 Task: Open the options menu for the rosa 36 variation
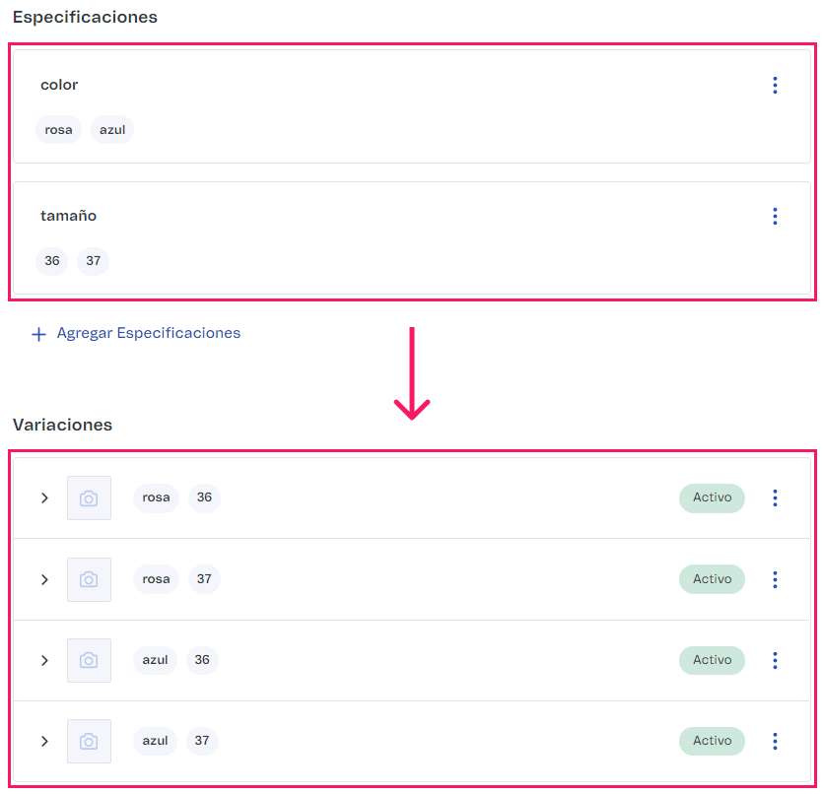[x=775, y=497]
